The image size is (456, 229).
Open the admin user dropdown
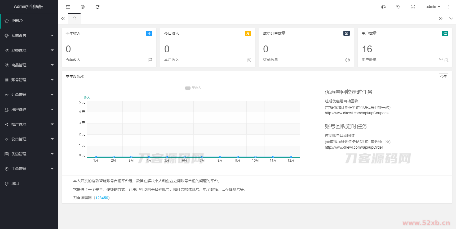point(433,7)
